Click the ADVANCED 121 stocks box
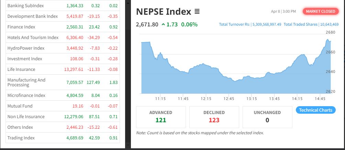 click(x=161, y=117)
